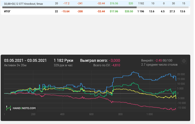Click the $16.56 cell in the Knockout row

point(114,3)
